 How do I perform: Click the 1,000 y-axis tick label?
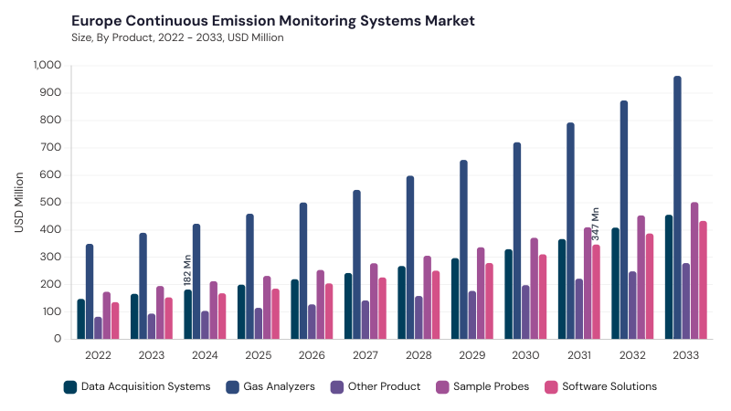48,65
